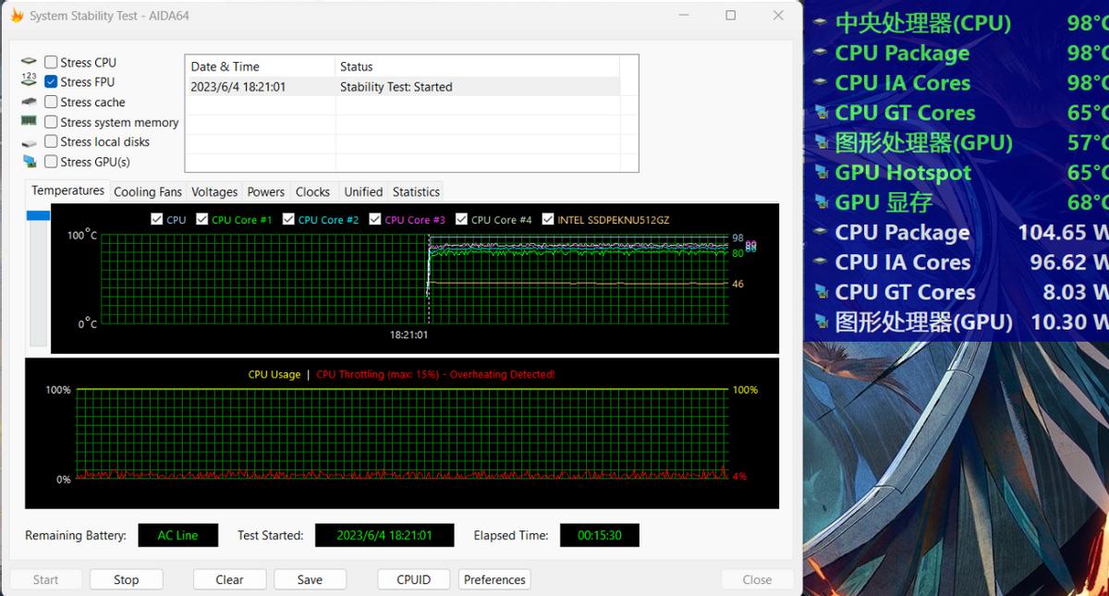1109x596 pixels.
Task: Click the CPU chip icon beside Stress CPU
Action: coord(29,62)
